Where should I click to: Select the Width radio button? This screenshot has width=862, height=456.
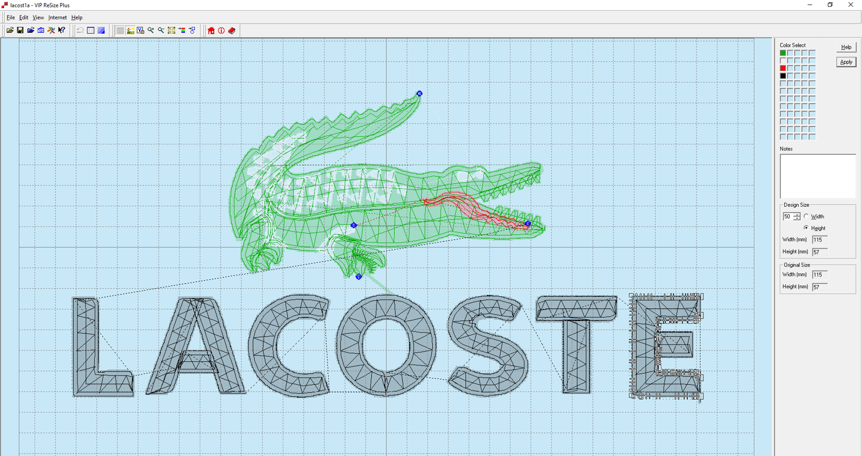click(x=806, y=217)
